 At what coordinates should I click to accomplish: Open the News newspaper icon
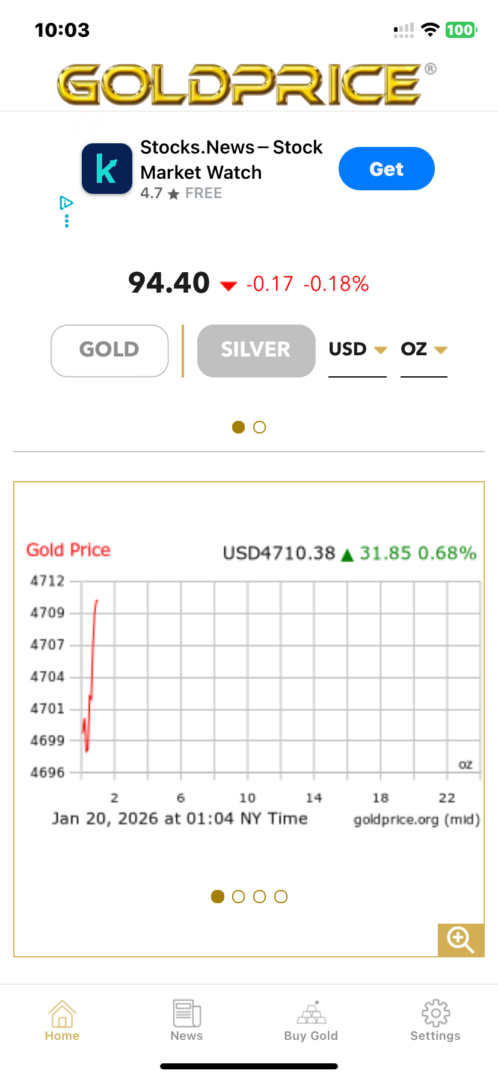pos(186,1014)
